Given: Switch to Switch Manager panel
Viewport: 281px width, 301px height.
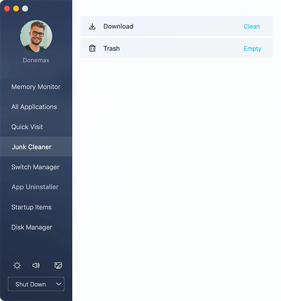Looking at the screenshot, I should [x=35, y=167].
